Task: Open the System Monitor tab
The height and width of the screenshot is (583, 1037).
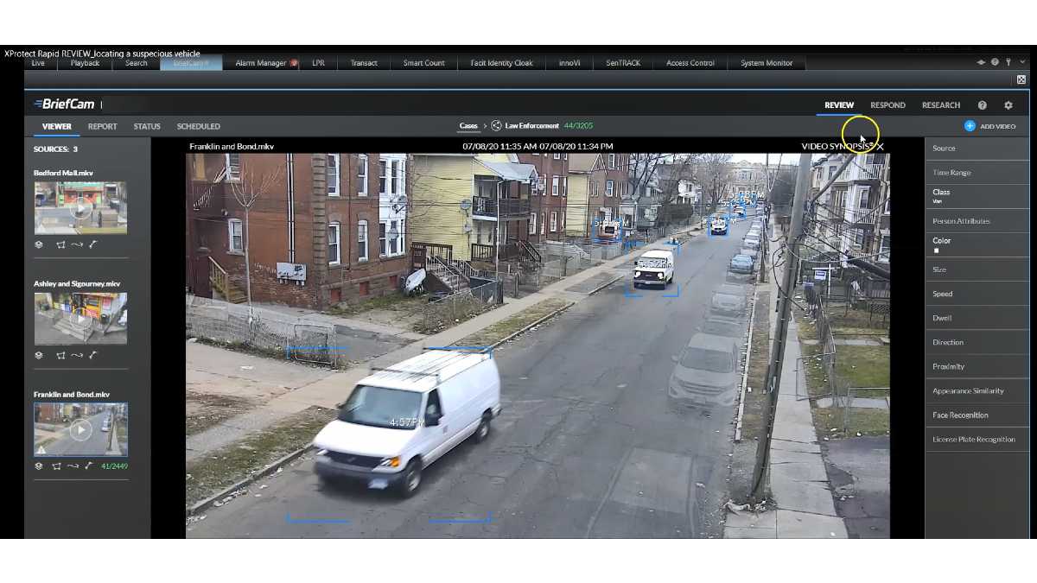Action: (x=766, y=63)
